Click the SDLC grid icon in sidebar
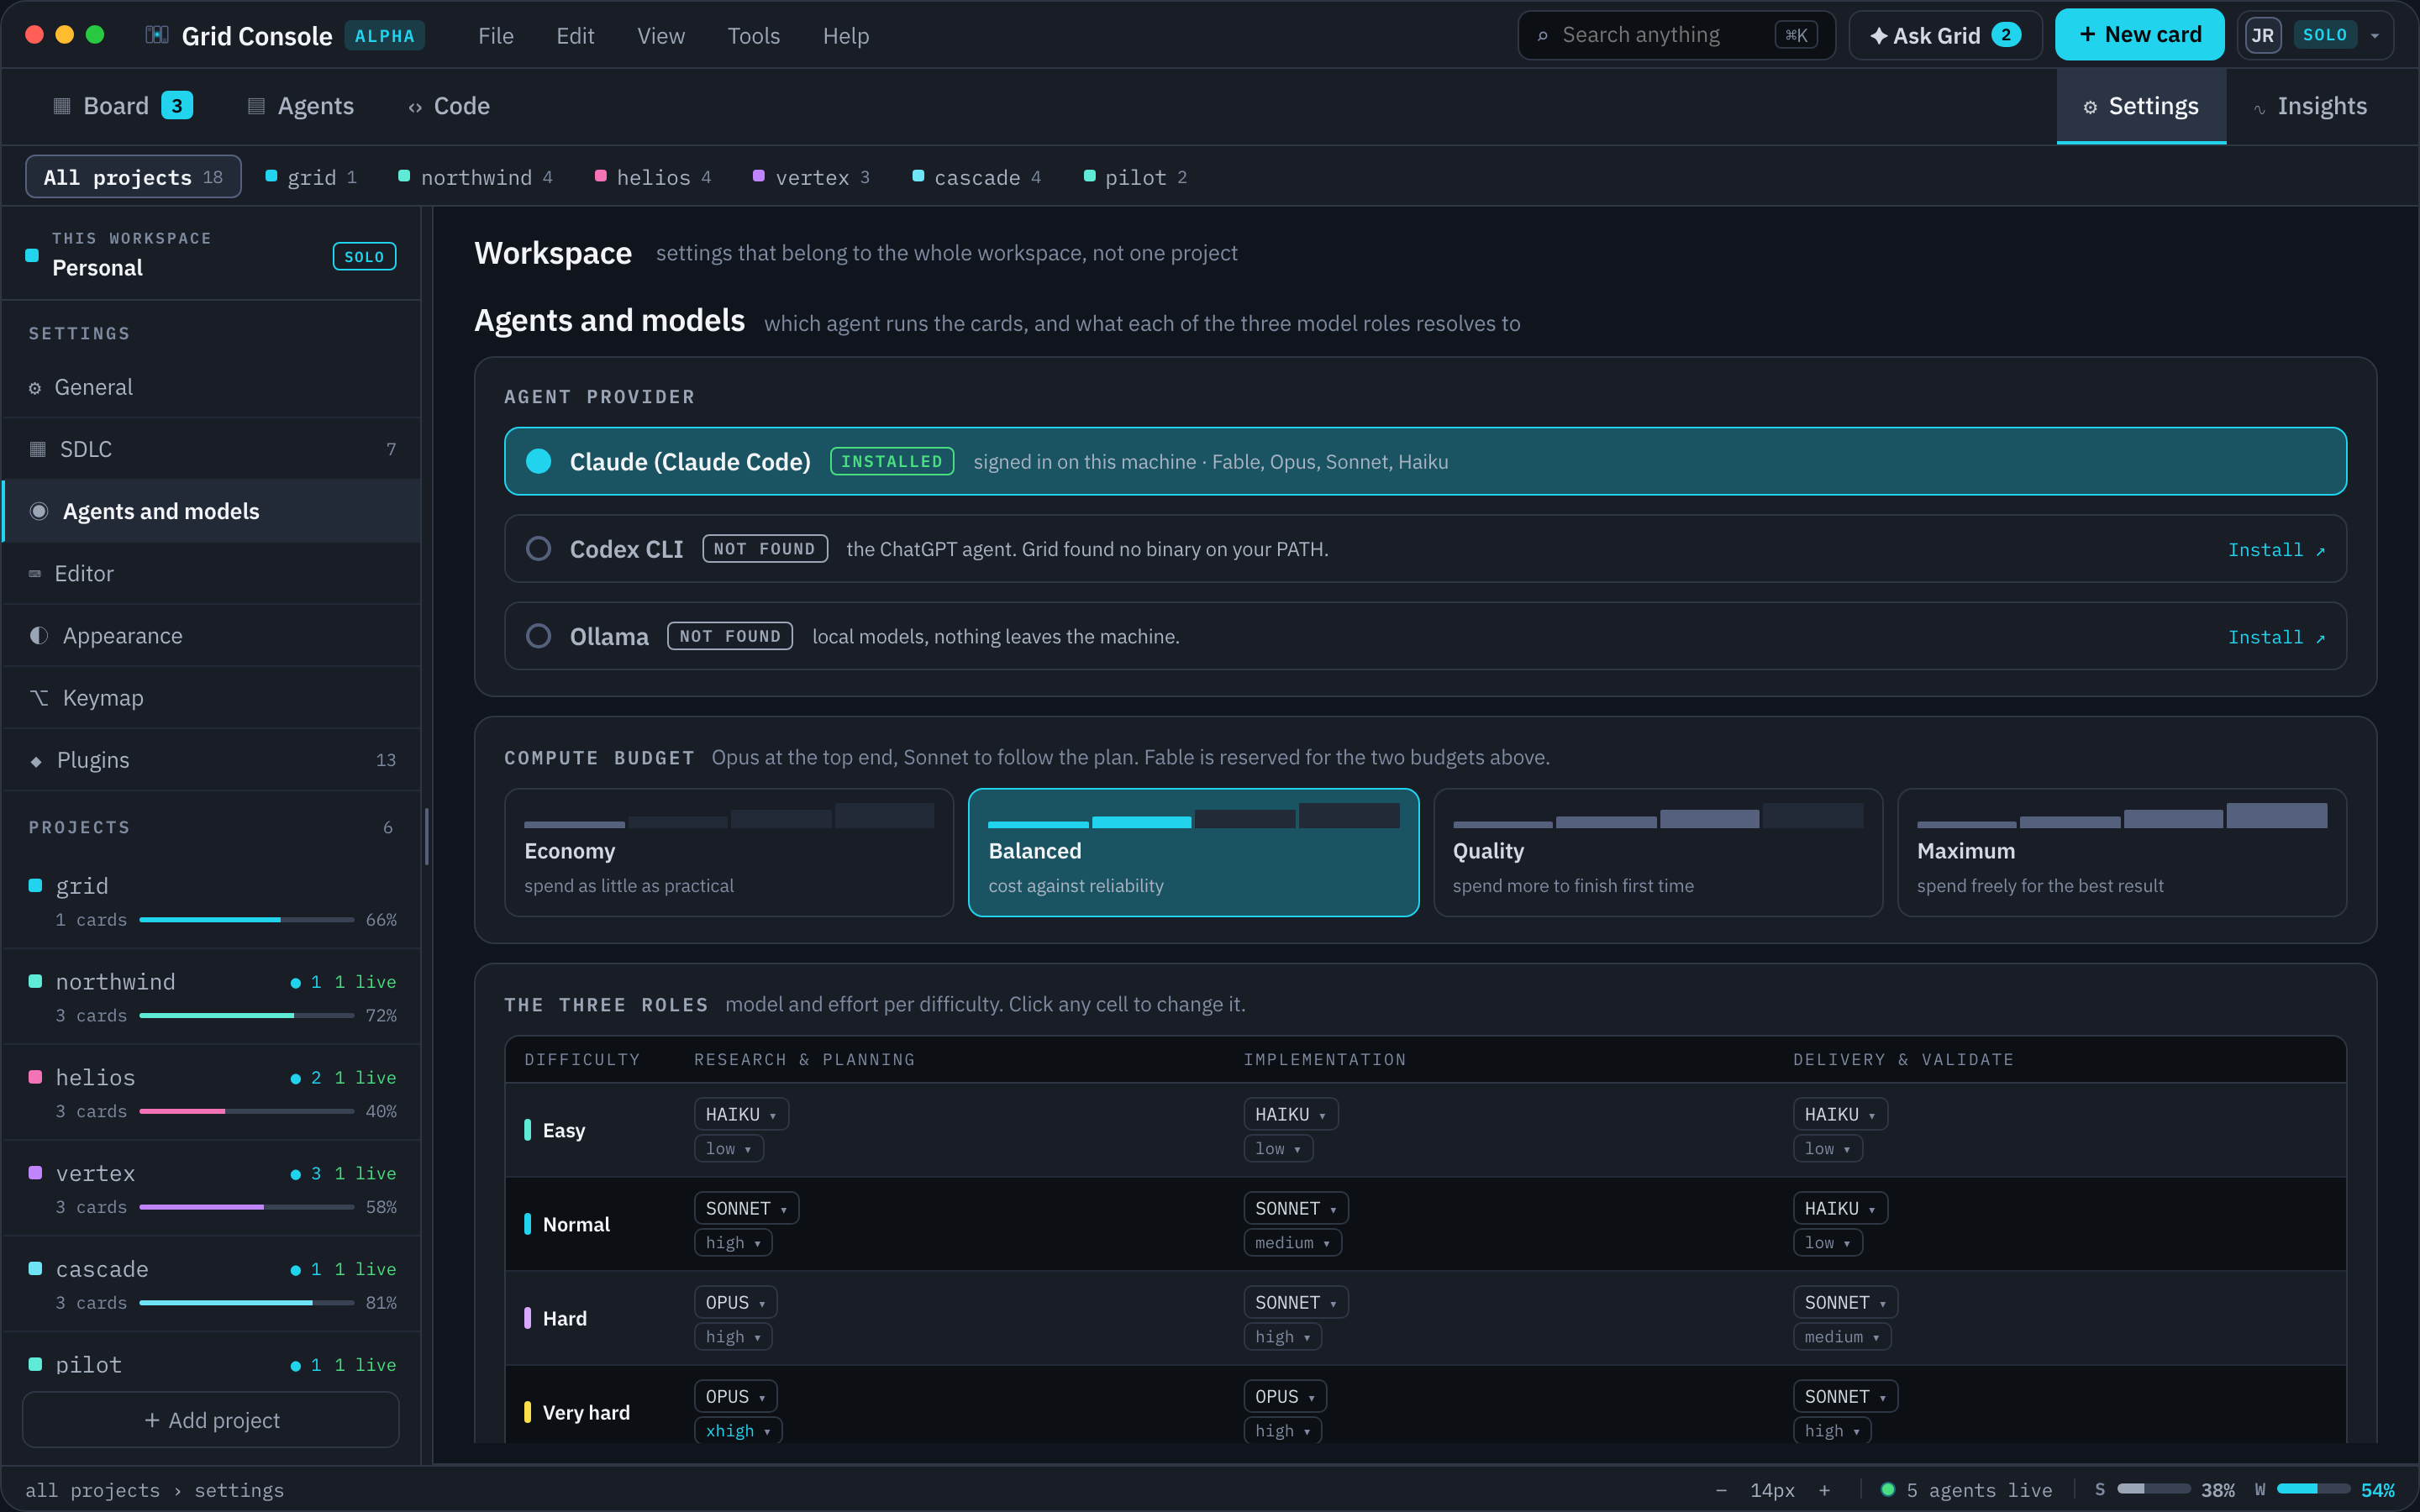This screenshot has width=2420, height=1512. click(38, 449)
